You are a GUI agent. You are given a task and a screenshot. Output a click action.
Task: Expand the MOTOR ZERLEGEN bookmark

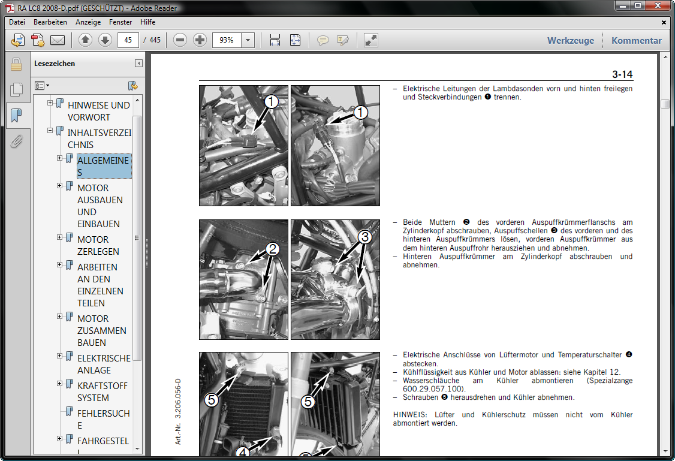(x=60, y=237)
